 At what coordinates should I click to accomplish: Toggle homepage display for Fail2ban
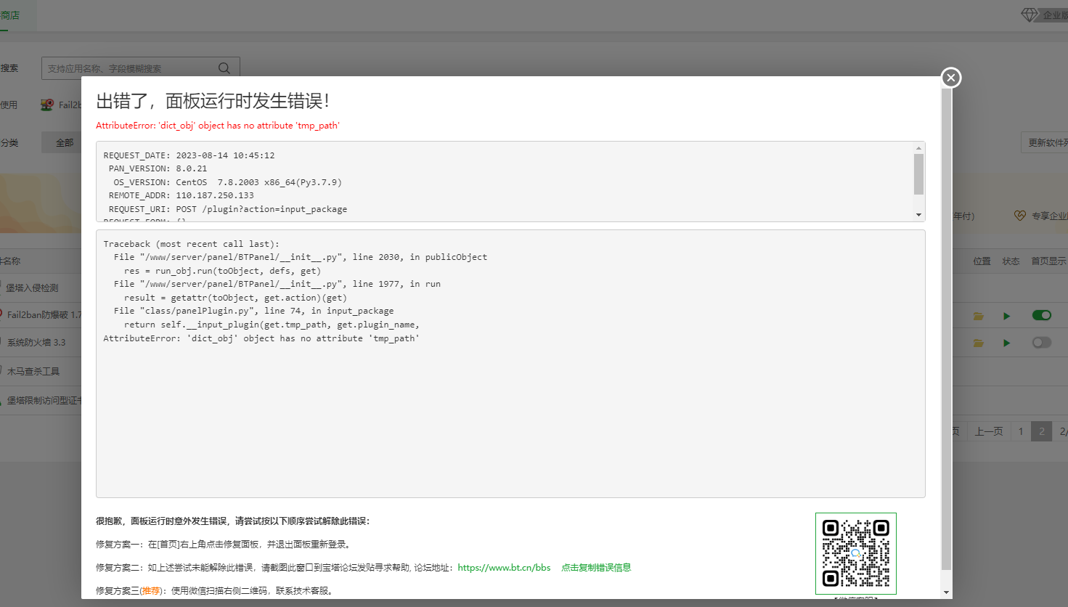pos(1042,315)
